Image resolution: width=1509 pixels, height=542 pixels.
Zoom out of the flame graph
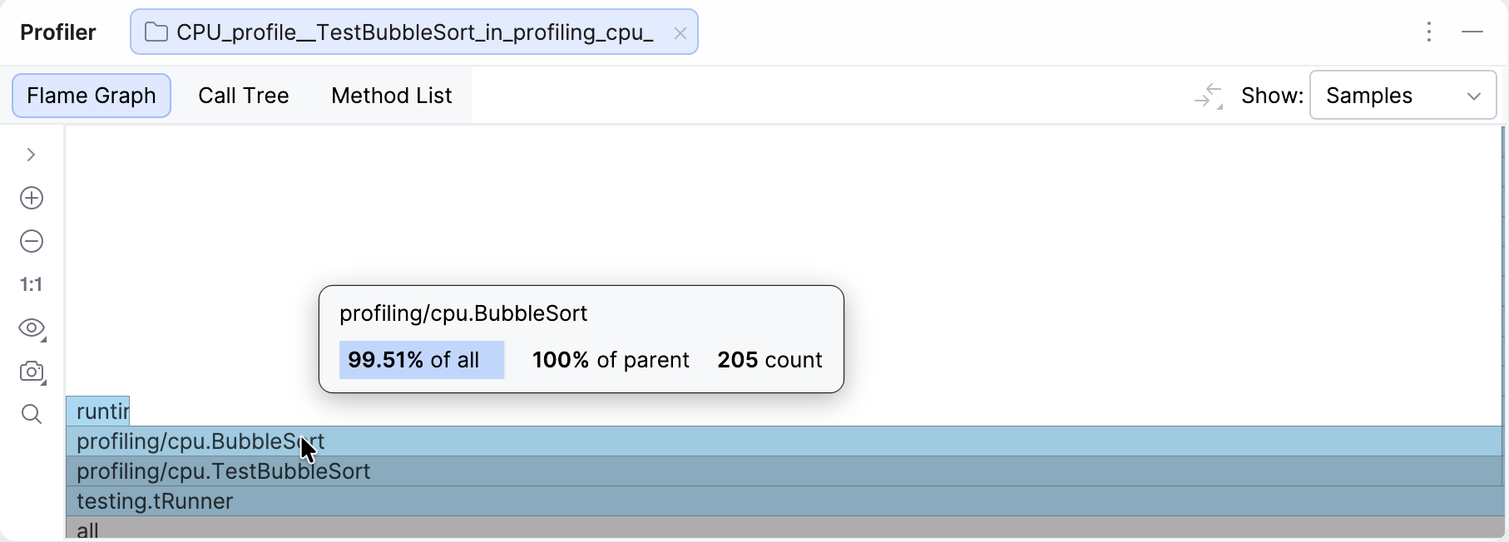point(32,241)
